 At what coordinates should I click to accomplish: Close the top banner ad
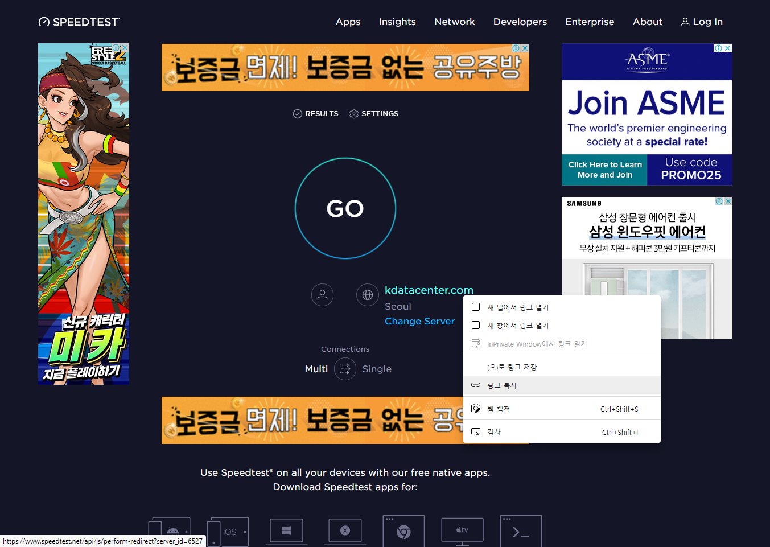tap(525, 48)
